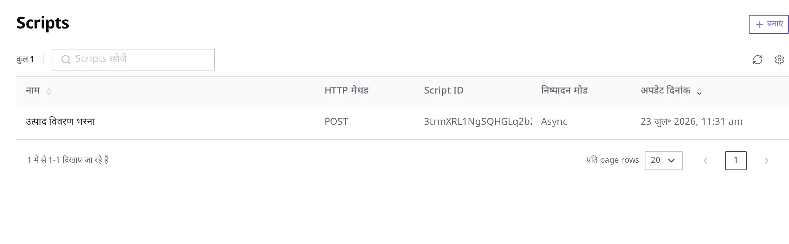Sort by the नाम column header
Viewport: 789px width, 244px height.
pos(33,90)
